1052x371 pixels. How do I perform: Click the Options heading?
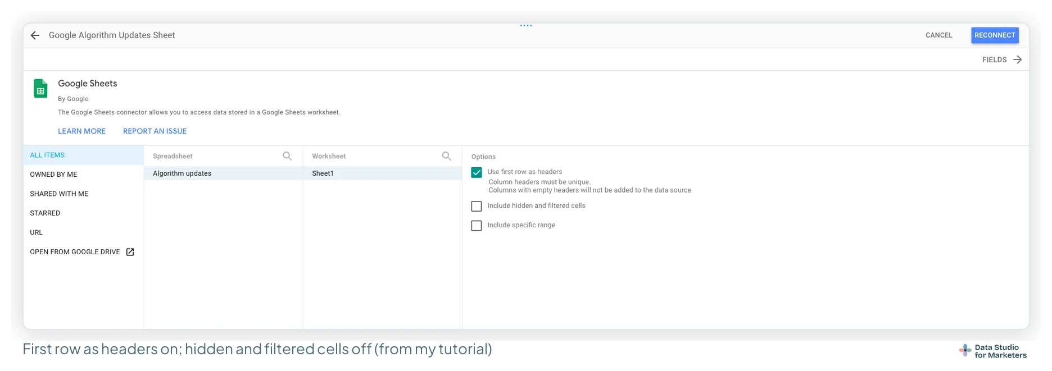point(483,157)
